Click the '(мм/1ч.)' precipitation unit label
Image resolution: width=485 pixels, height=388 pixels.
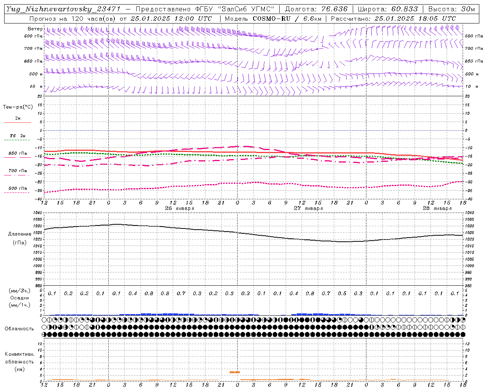click(x=20, y=305)
